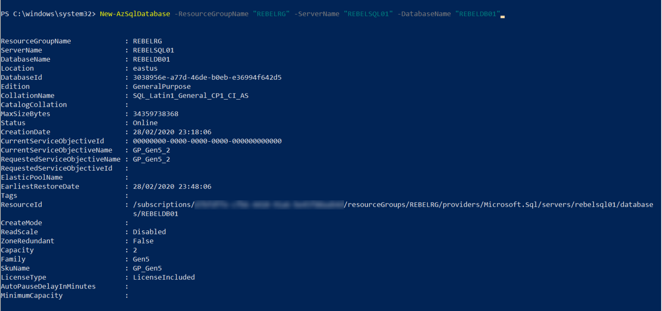Image resolution: width=662 pixels, height=311 pixels.
Task: Click the CreationDate timestamp value
Action: tap(172, 132)
